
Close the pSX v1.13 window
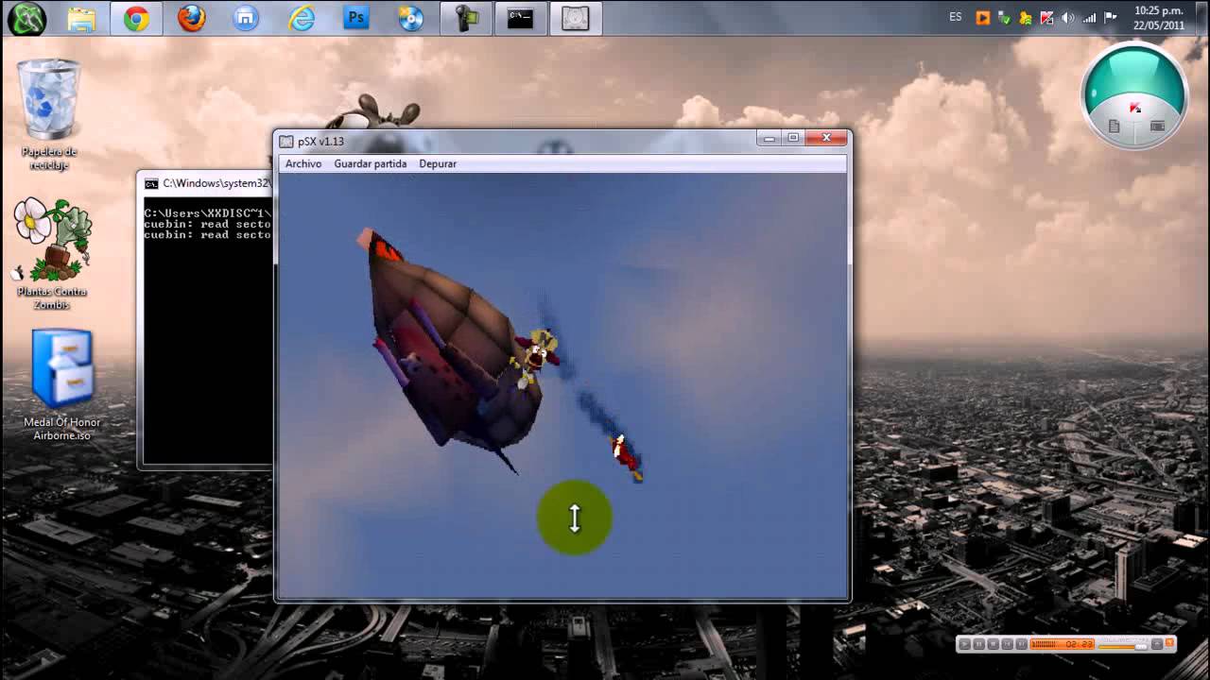pos(826,138)
